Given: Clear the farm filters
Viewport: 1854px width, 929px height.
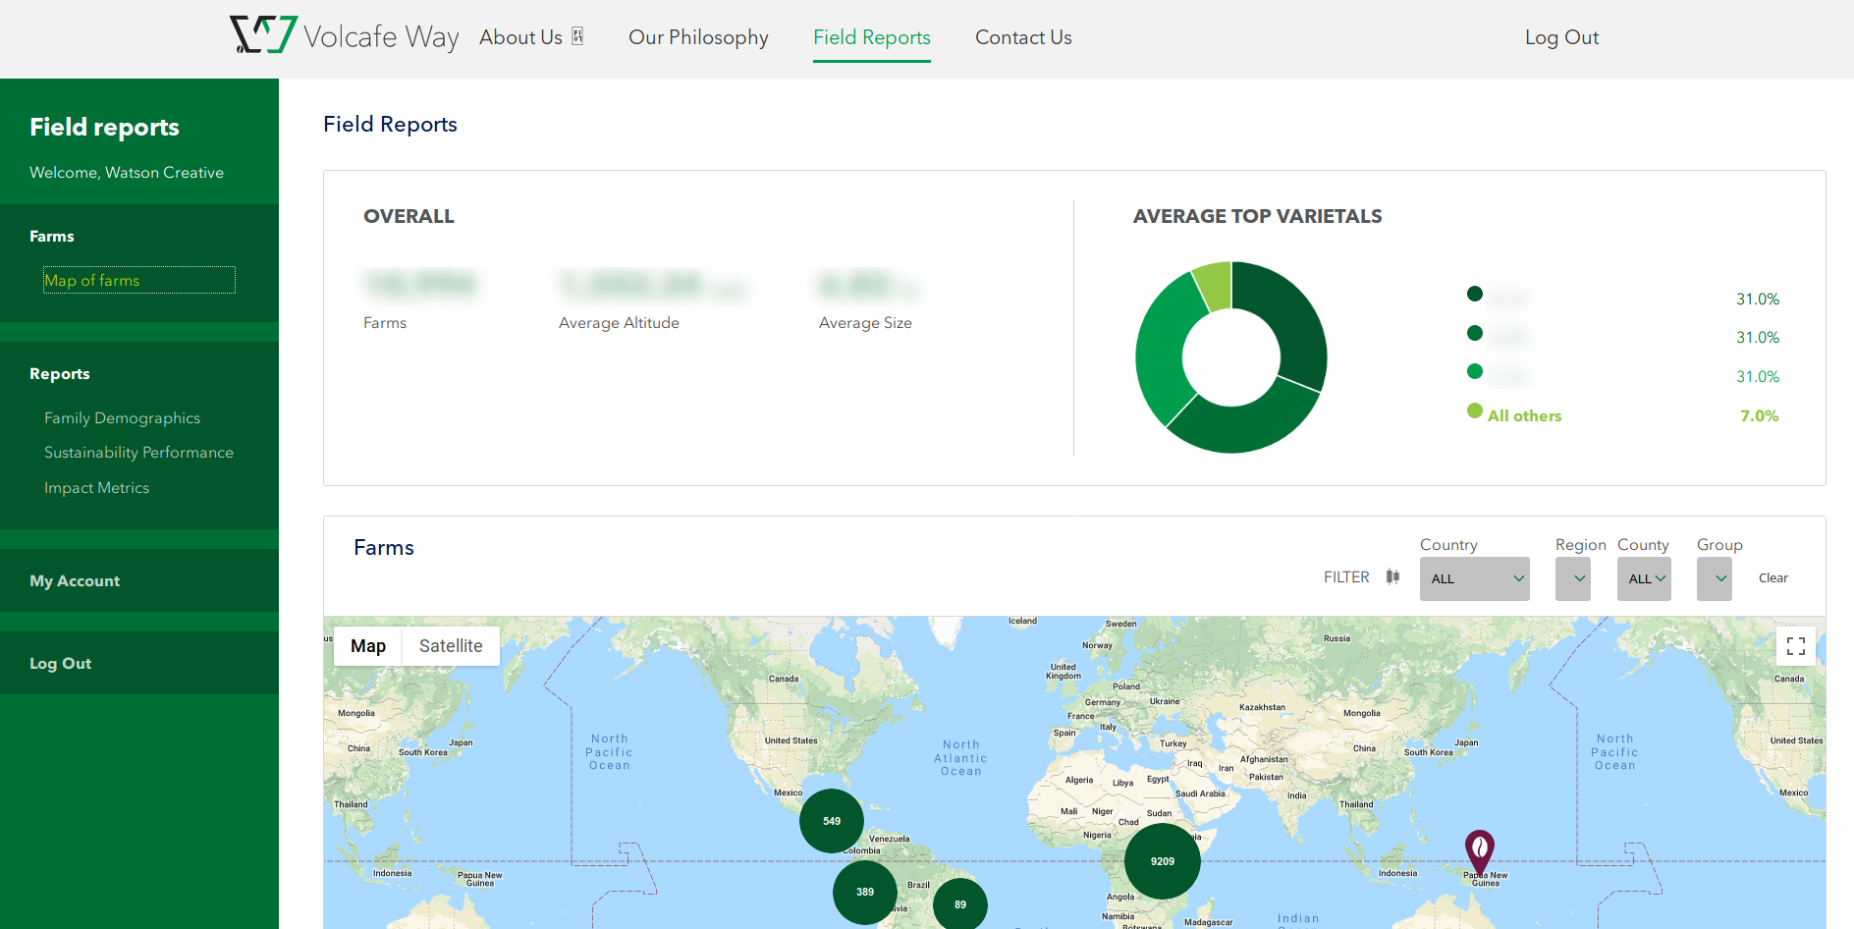Looking at the screenshot, I should [1772, 578].
